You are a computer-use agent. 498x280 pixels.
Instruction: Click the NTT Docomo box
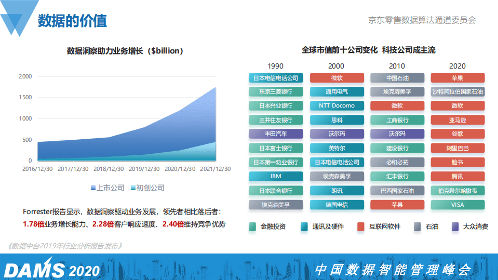click(337, 105)
